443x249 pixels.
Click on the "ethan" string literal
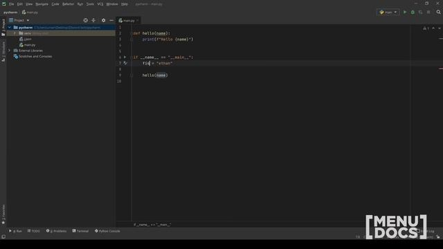(x=165, y=63)
